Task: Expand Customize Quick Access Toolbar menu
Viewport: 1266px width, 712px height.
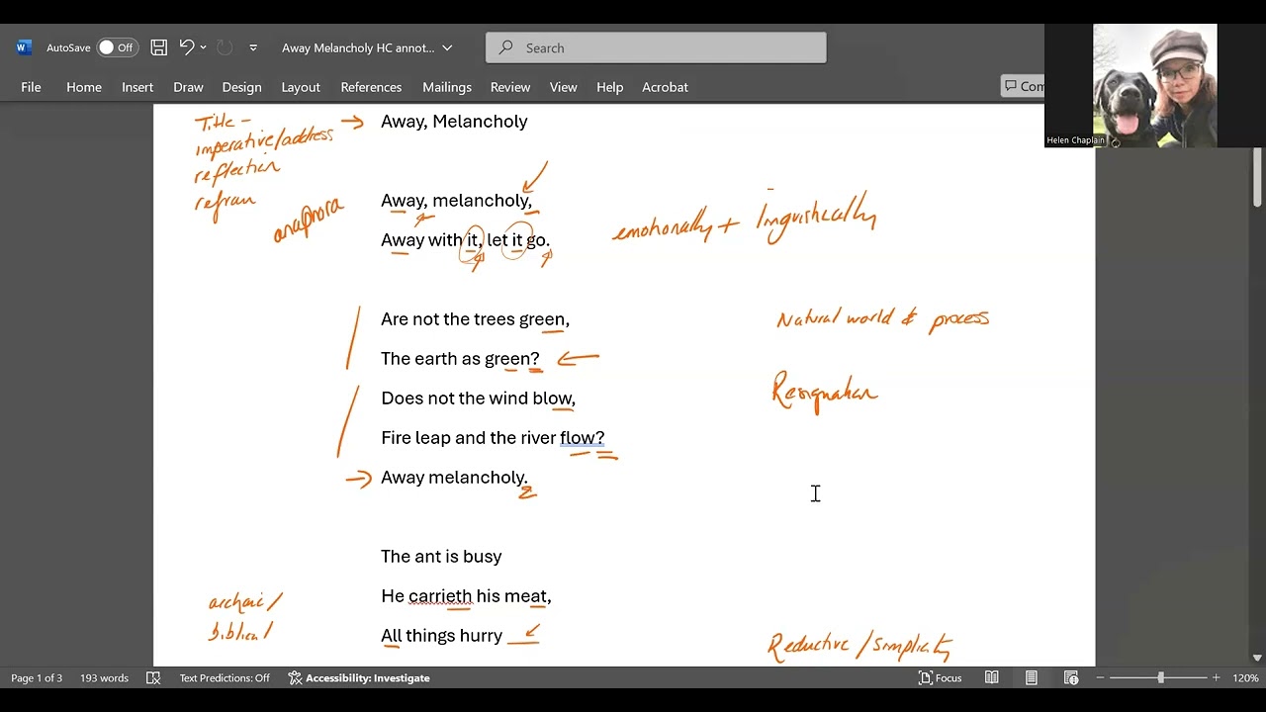Action: (x=253, y=47)
